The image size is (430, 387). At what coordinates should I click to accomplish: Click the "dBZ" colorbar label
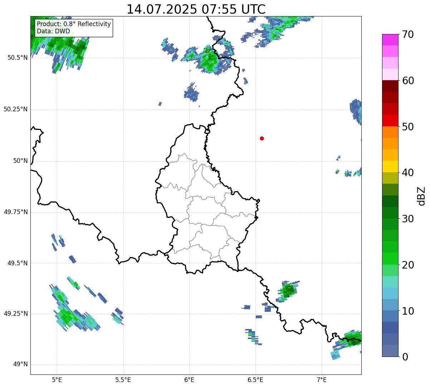tap(421, 195)
